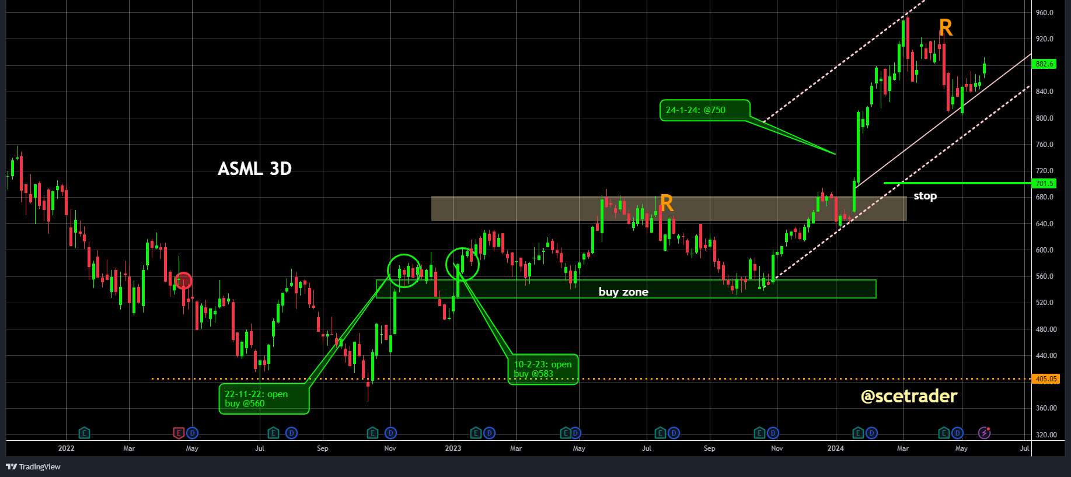Open the dividend marker at November 2022
This screenshot has height=477, width=1071.
[x=390, y=433]
